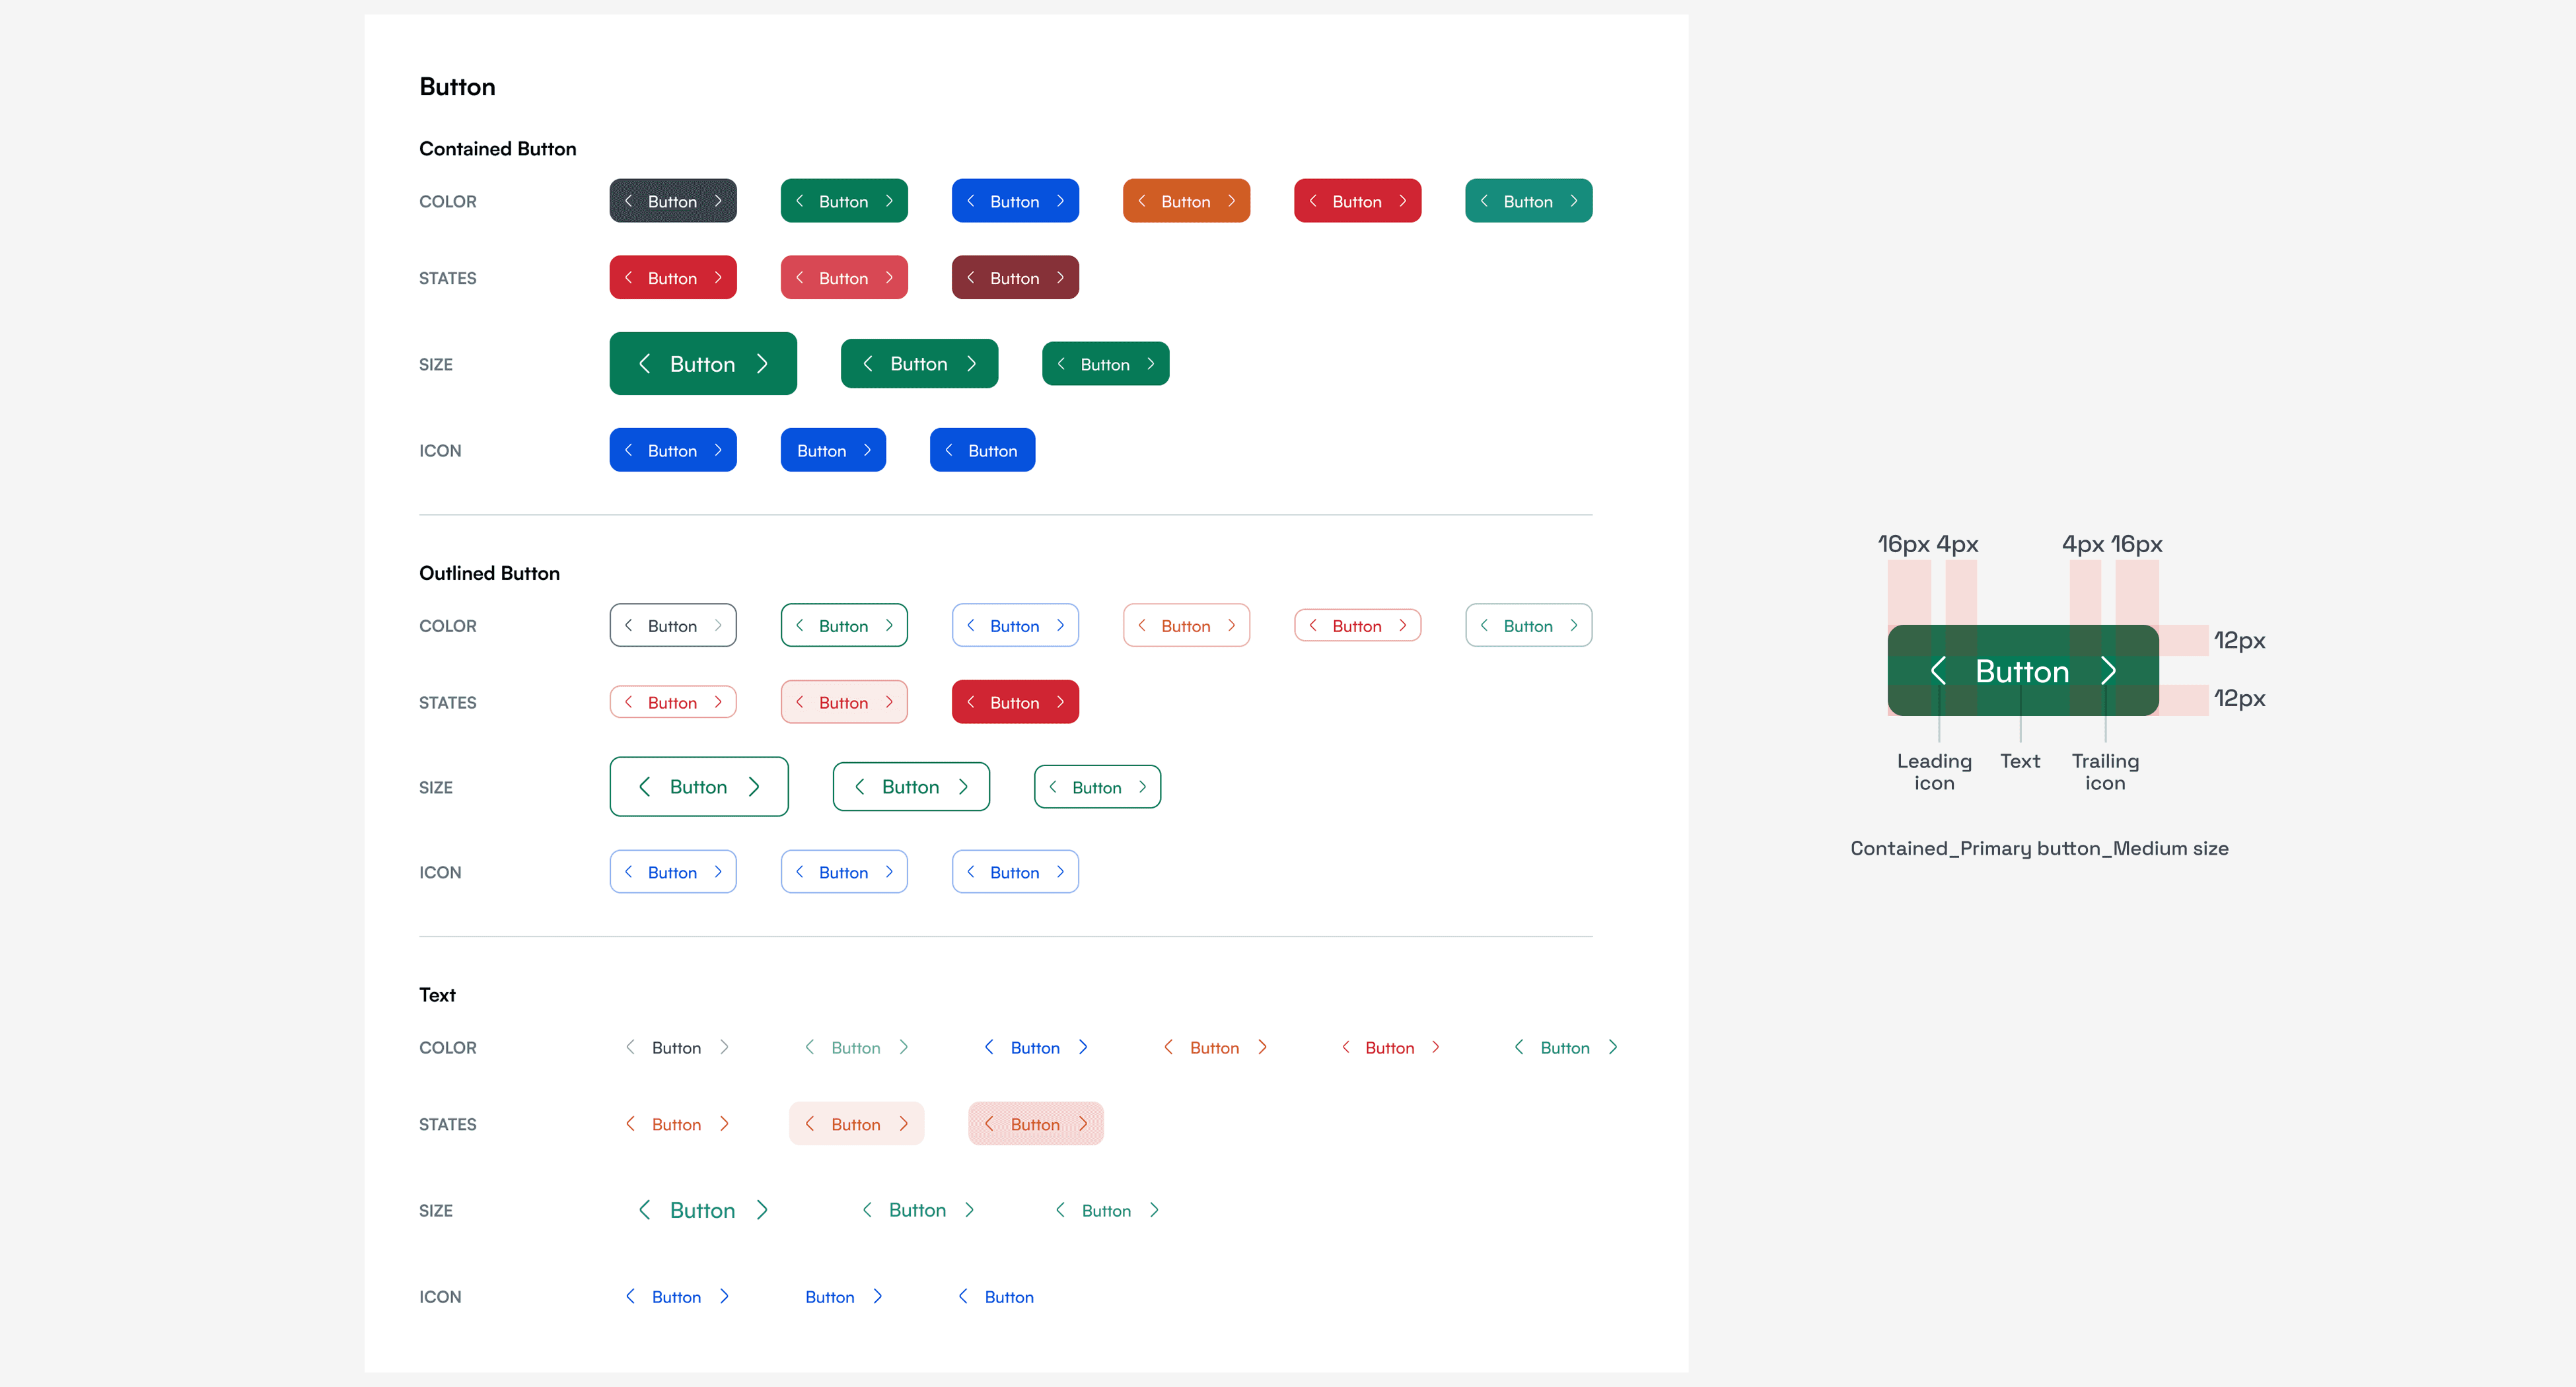
Task: Click the dark gray contained button
Action: (673, 201)
